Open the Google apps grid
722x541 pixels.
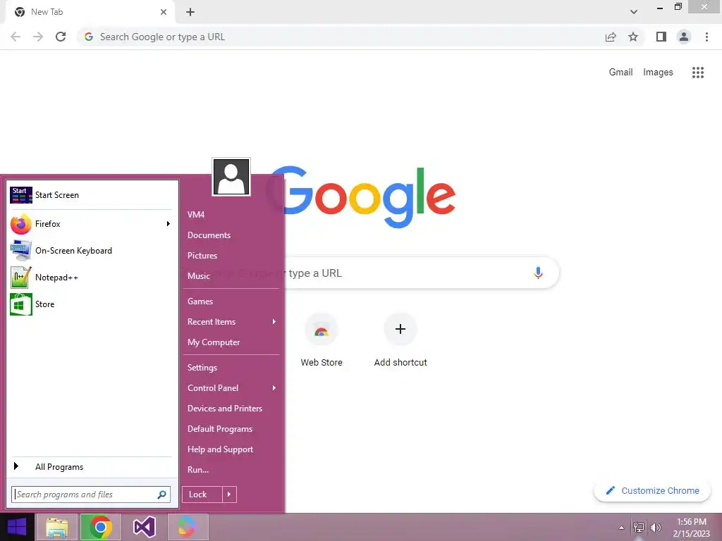point(698,73)
